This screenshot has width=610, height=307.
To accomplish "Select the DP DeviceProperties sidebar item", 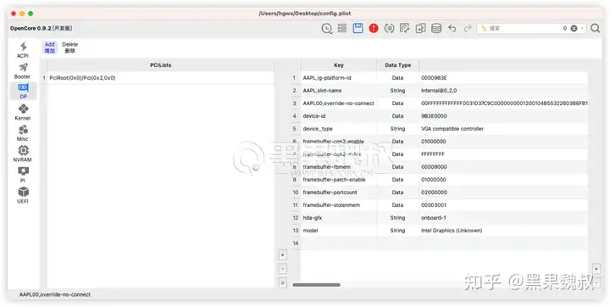I will coord(23,91).
